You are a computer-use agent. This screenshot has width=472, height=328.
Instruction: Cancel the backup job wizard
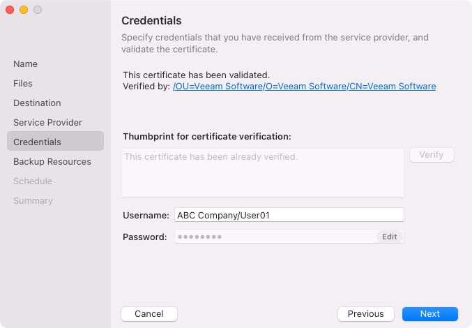pyautogui.click(x=149, y=314)
